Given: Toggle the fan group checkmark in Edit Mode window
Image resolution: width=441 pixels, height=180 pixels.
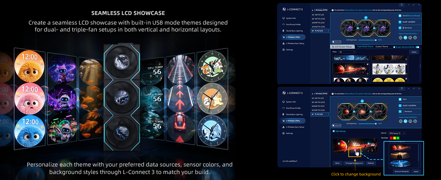Looking at the screenshot, I should [x=362, y=101].
